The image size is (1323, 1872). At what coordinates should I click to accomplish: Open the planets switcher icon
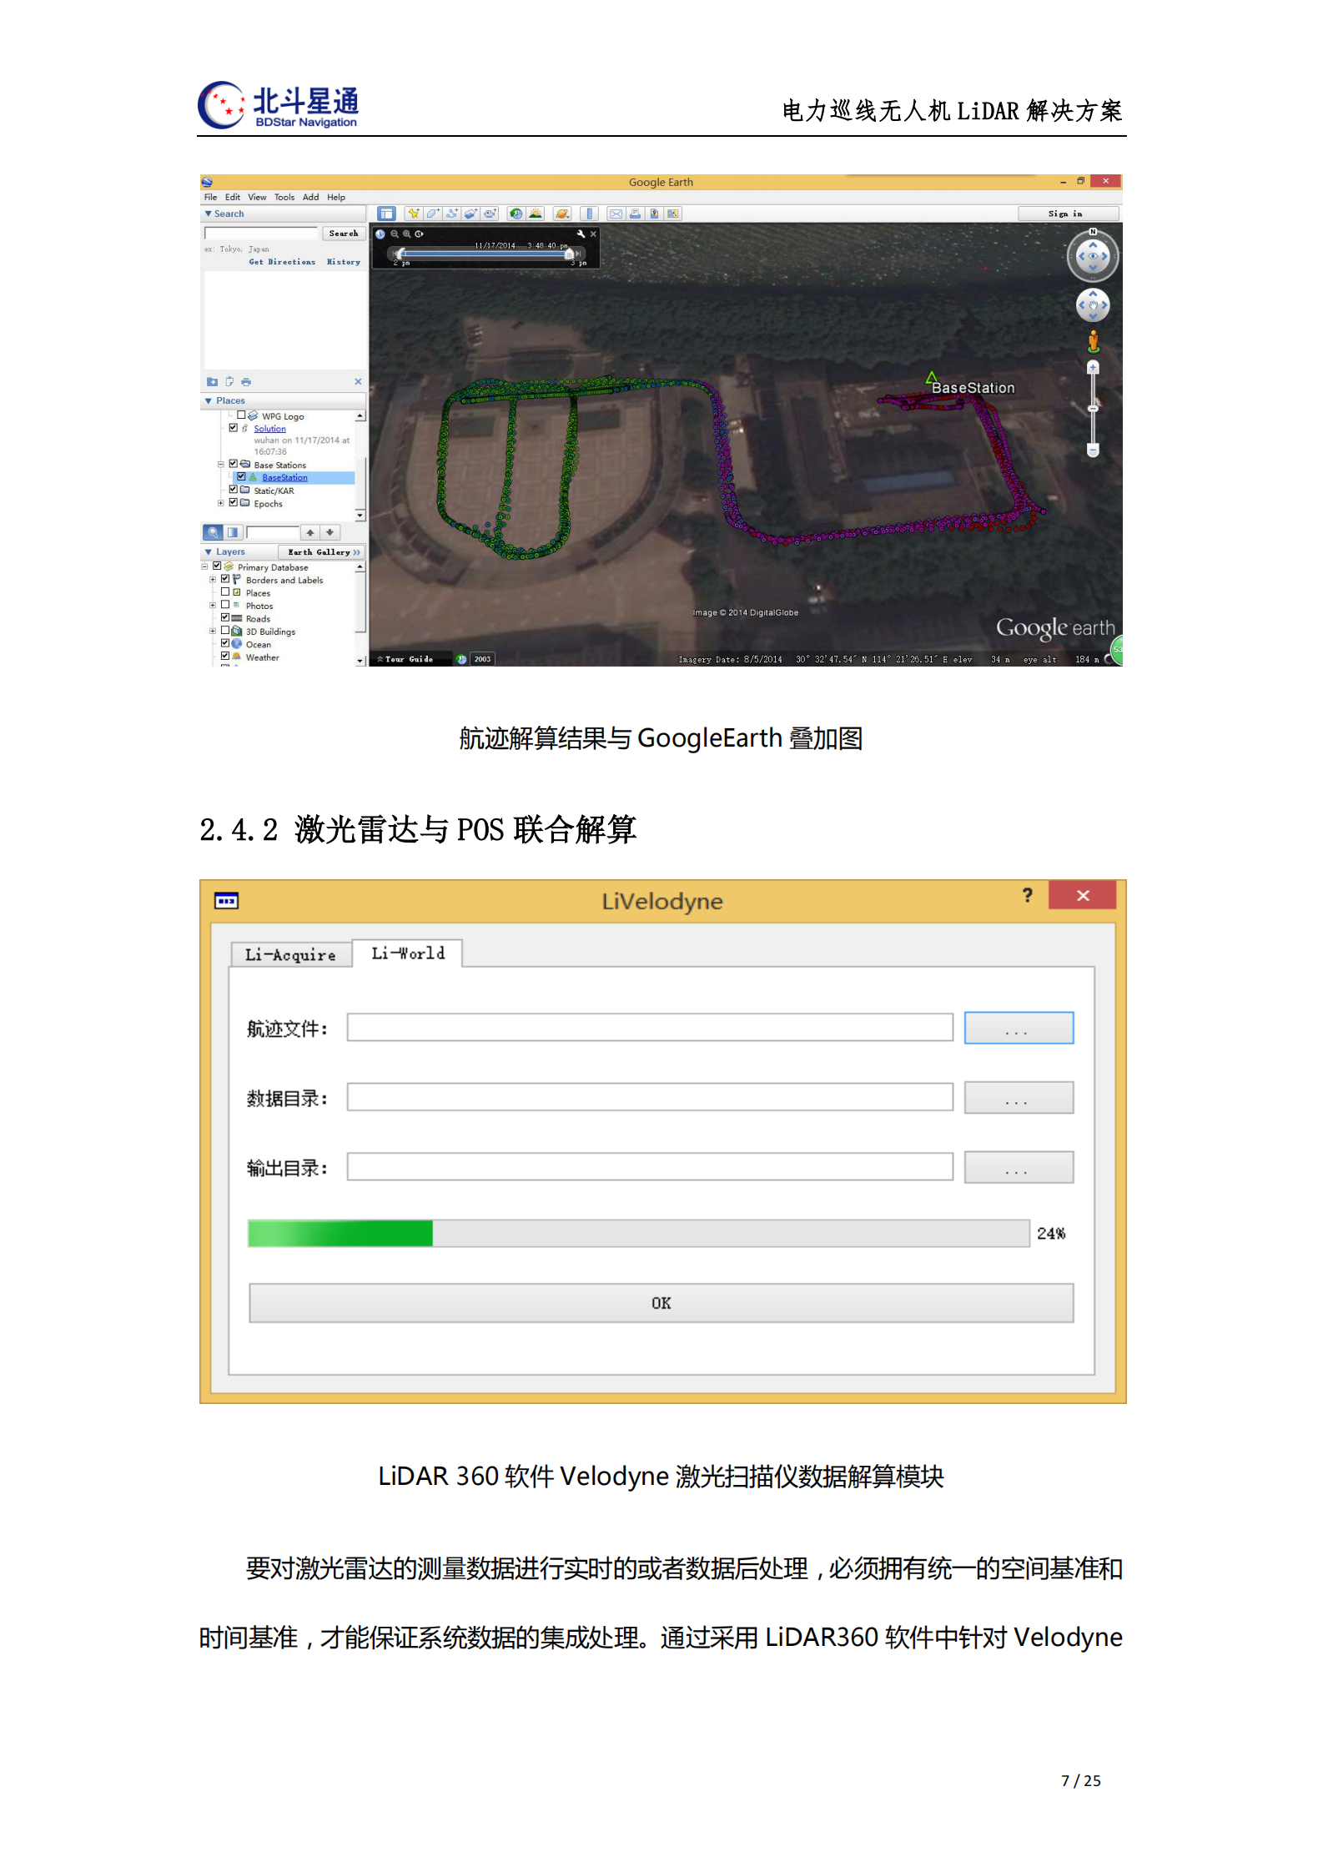tap(562, 214)
